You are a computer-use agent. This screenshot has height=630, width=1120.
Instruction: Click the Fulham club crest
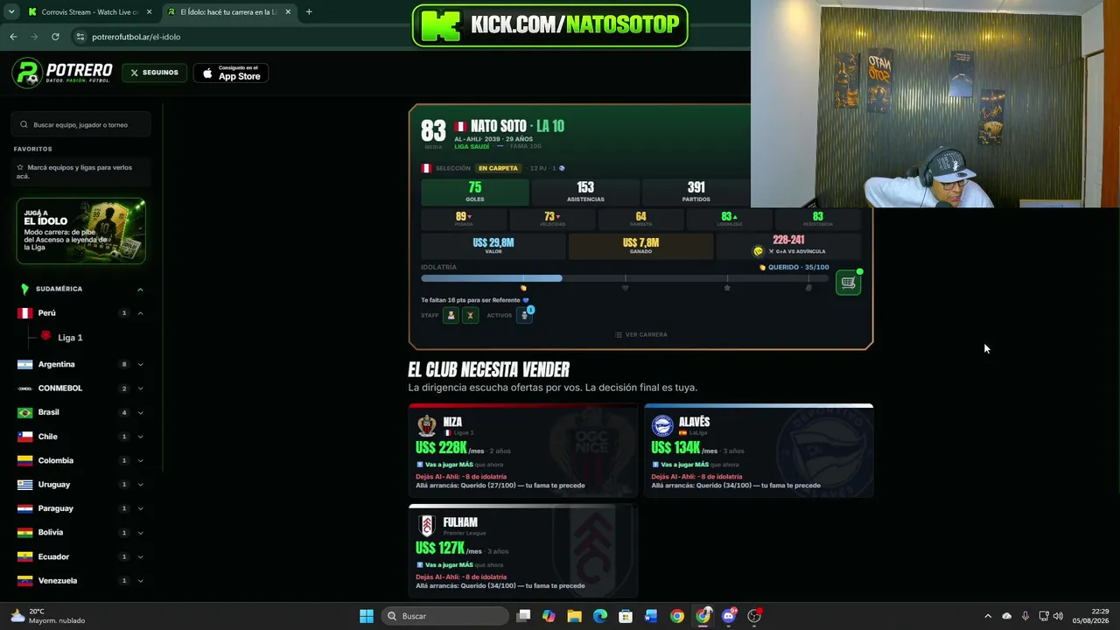pyautogui.click(x=427, y=526)
